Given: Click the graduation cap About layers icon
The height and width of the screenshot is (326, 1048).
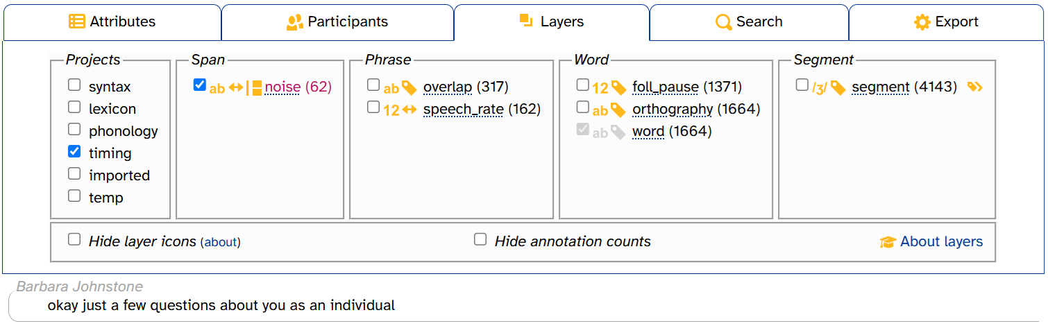Looking at the screenshot, I should tap(888, 242).
